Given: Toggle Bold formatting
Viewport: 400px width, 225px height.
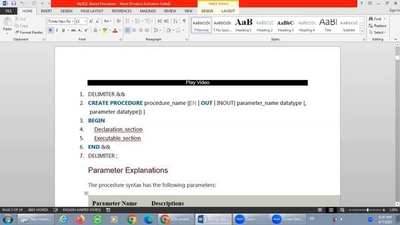Looking at the screenshot, I should click(50, 31).
